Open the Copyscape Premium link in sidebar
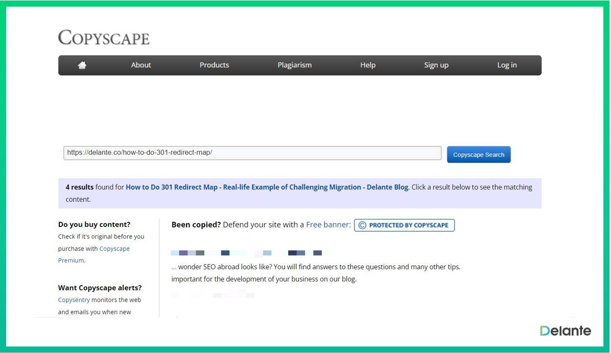 [x=114, y=249]
